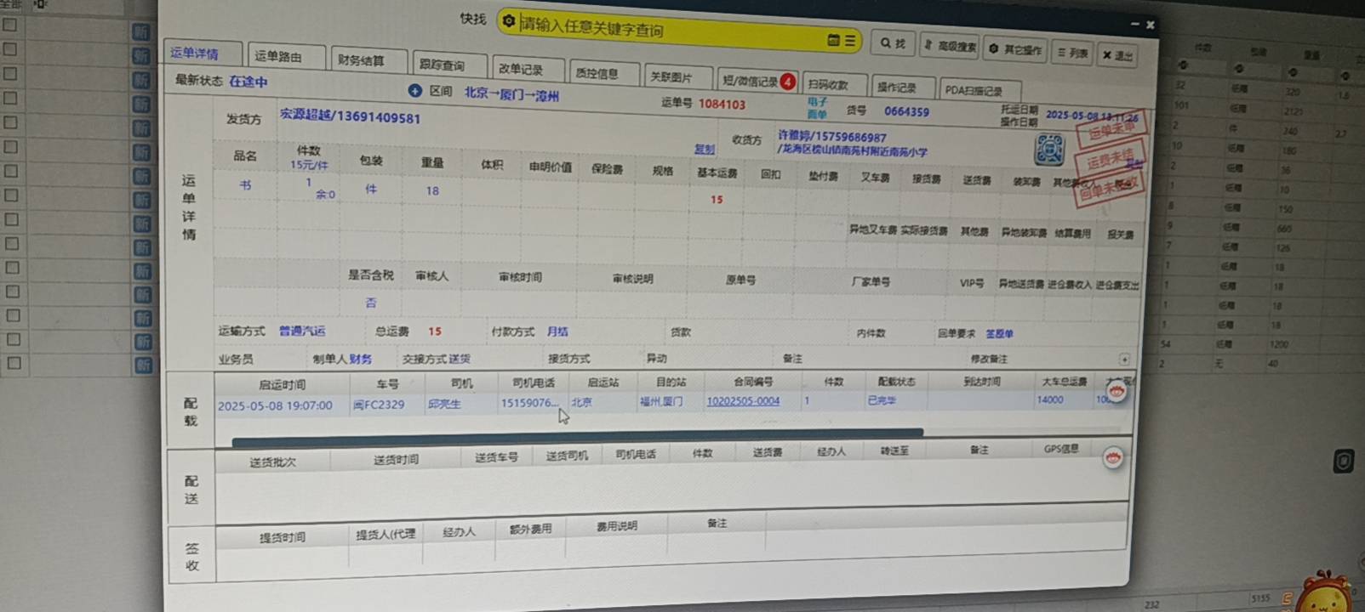Switch to the 财务结算 tab
This screenshot has height=612, width=1365.
coord(361,60)
